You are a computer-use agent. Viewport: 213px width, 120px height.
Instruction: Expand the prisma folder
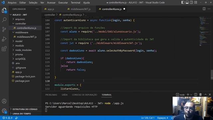click(x=25, y=54)
